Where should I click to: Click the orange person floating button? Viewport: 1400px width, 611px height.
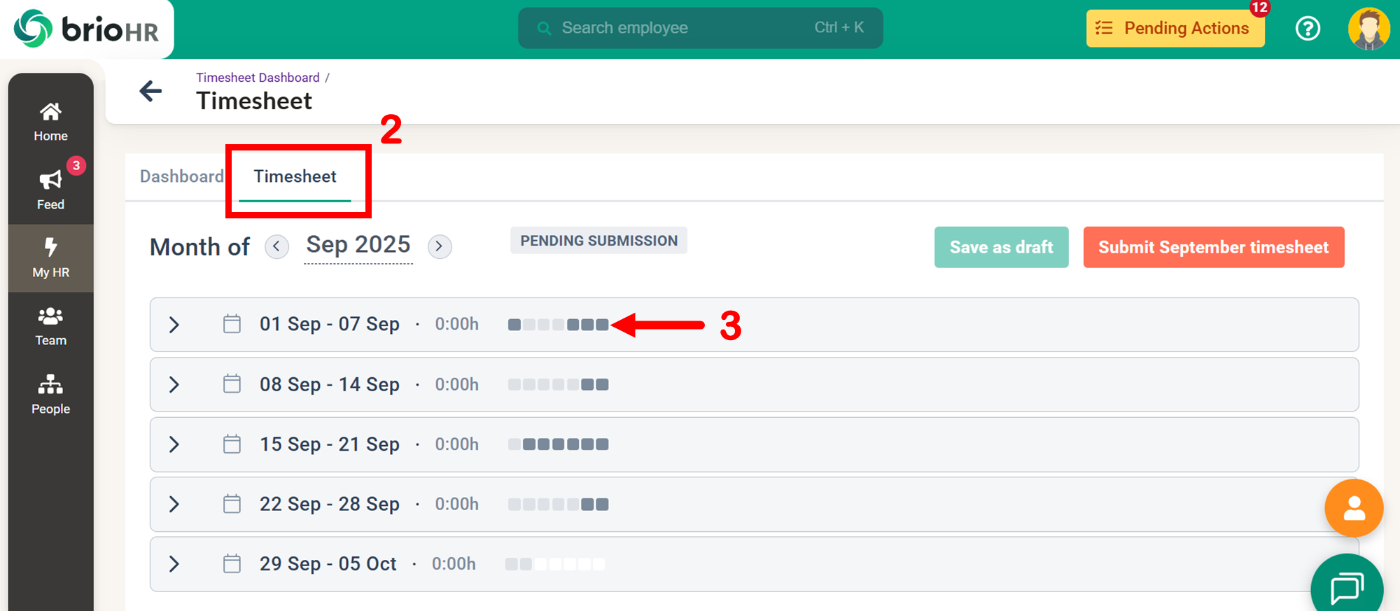tap(1353, 508)
